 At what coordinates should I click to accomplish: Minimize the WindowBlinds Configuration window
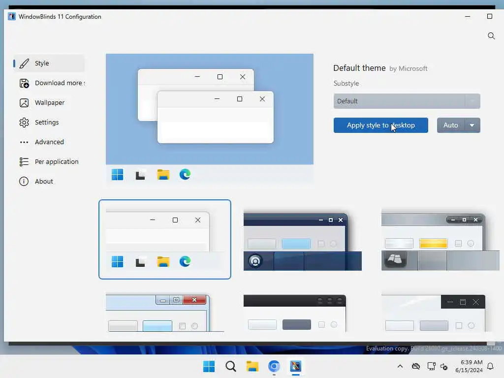468,16
